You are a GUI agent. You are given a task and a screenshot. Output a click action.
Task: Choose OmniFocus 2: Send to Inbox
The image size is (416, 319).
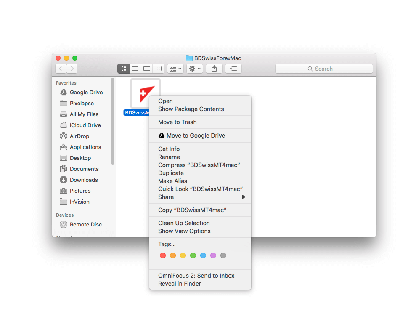[x=200, y=276]
